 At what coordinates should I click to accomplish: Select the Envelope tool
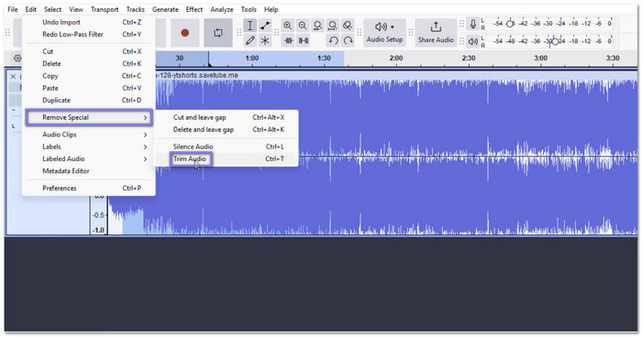(x=265, y=26)
